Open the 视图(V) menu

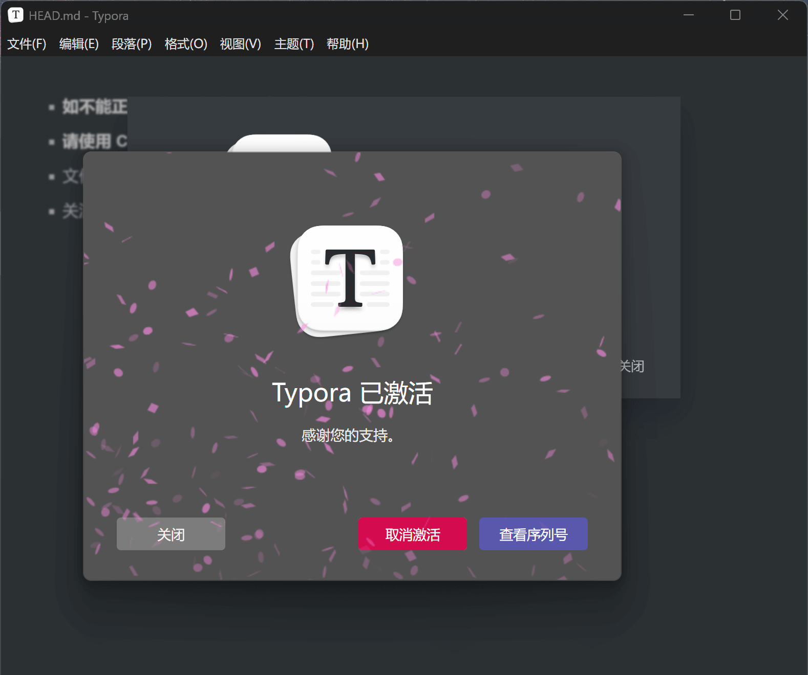[240, 44]
